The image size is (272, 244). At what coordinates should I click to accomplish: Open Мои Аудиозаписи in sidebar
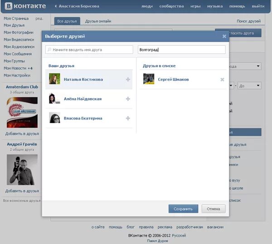[19, 47]
